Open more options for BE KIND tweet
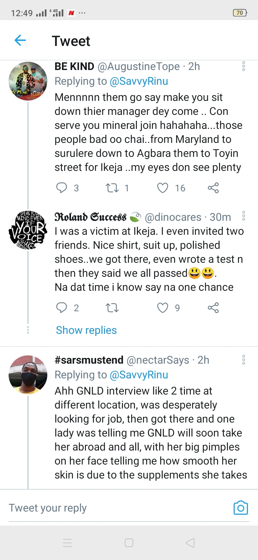This screenshot has height=560, width=258. point(244,66)
